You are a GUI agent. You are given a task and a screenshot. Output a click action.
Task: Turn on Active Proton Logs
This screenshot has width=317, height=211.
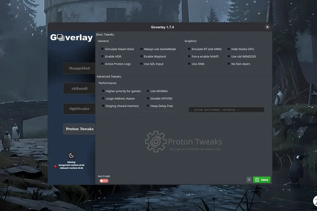[x=102, y=64]
